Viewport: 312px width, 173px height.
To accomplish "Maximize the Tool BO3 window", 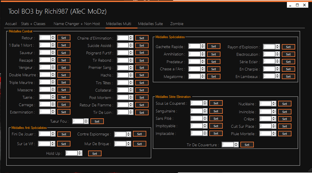I will click(297, 5).
